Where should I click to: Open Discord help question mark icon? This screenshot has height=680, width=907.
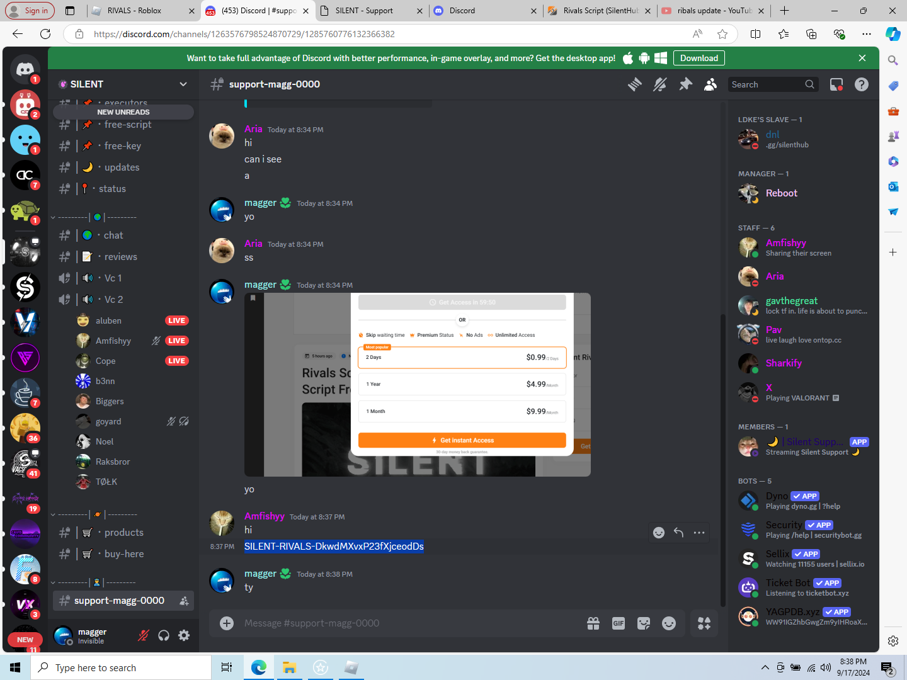pyautogui.click(x=862, y=84)
